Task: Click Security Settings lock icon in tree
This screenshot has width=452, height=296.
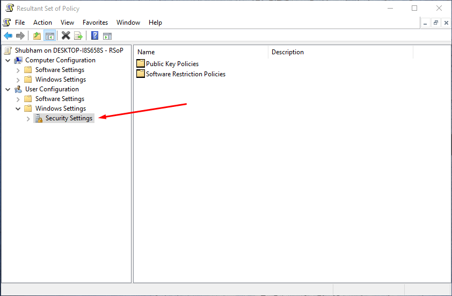Action: coord(39,118)
